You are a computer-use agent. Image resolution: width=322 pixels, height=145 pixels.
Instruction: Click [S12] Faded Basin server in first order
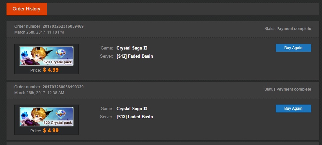click(134, 56)
